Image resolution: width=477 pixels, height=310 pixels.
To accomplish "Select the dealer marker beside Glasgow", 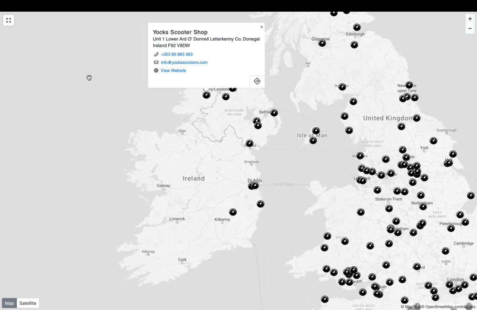I will click(322, 43).
